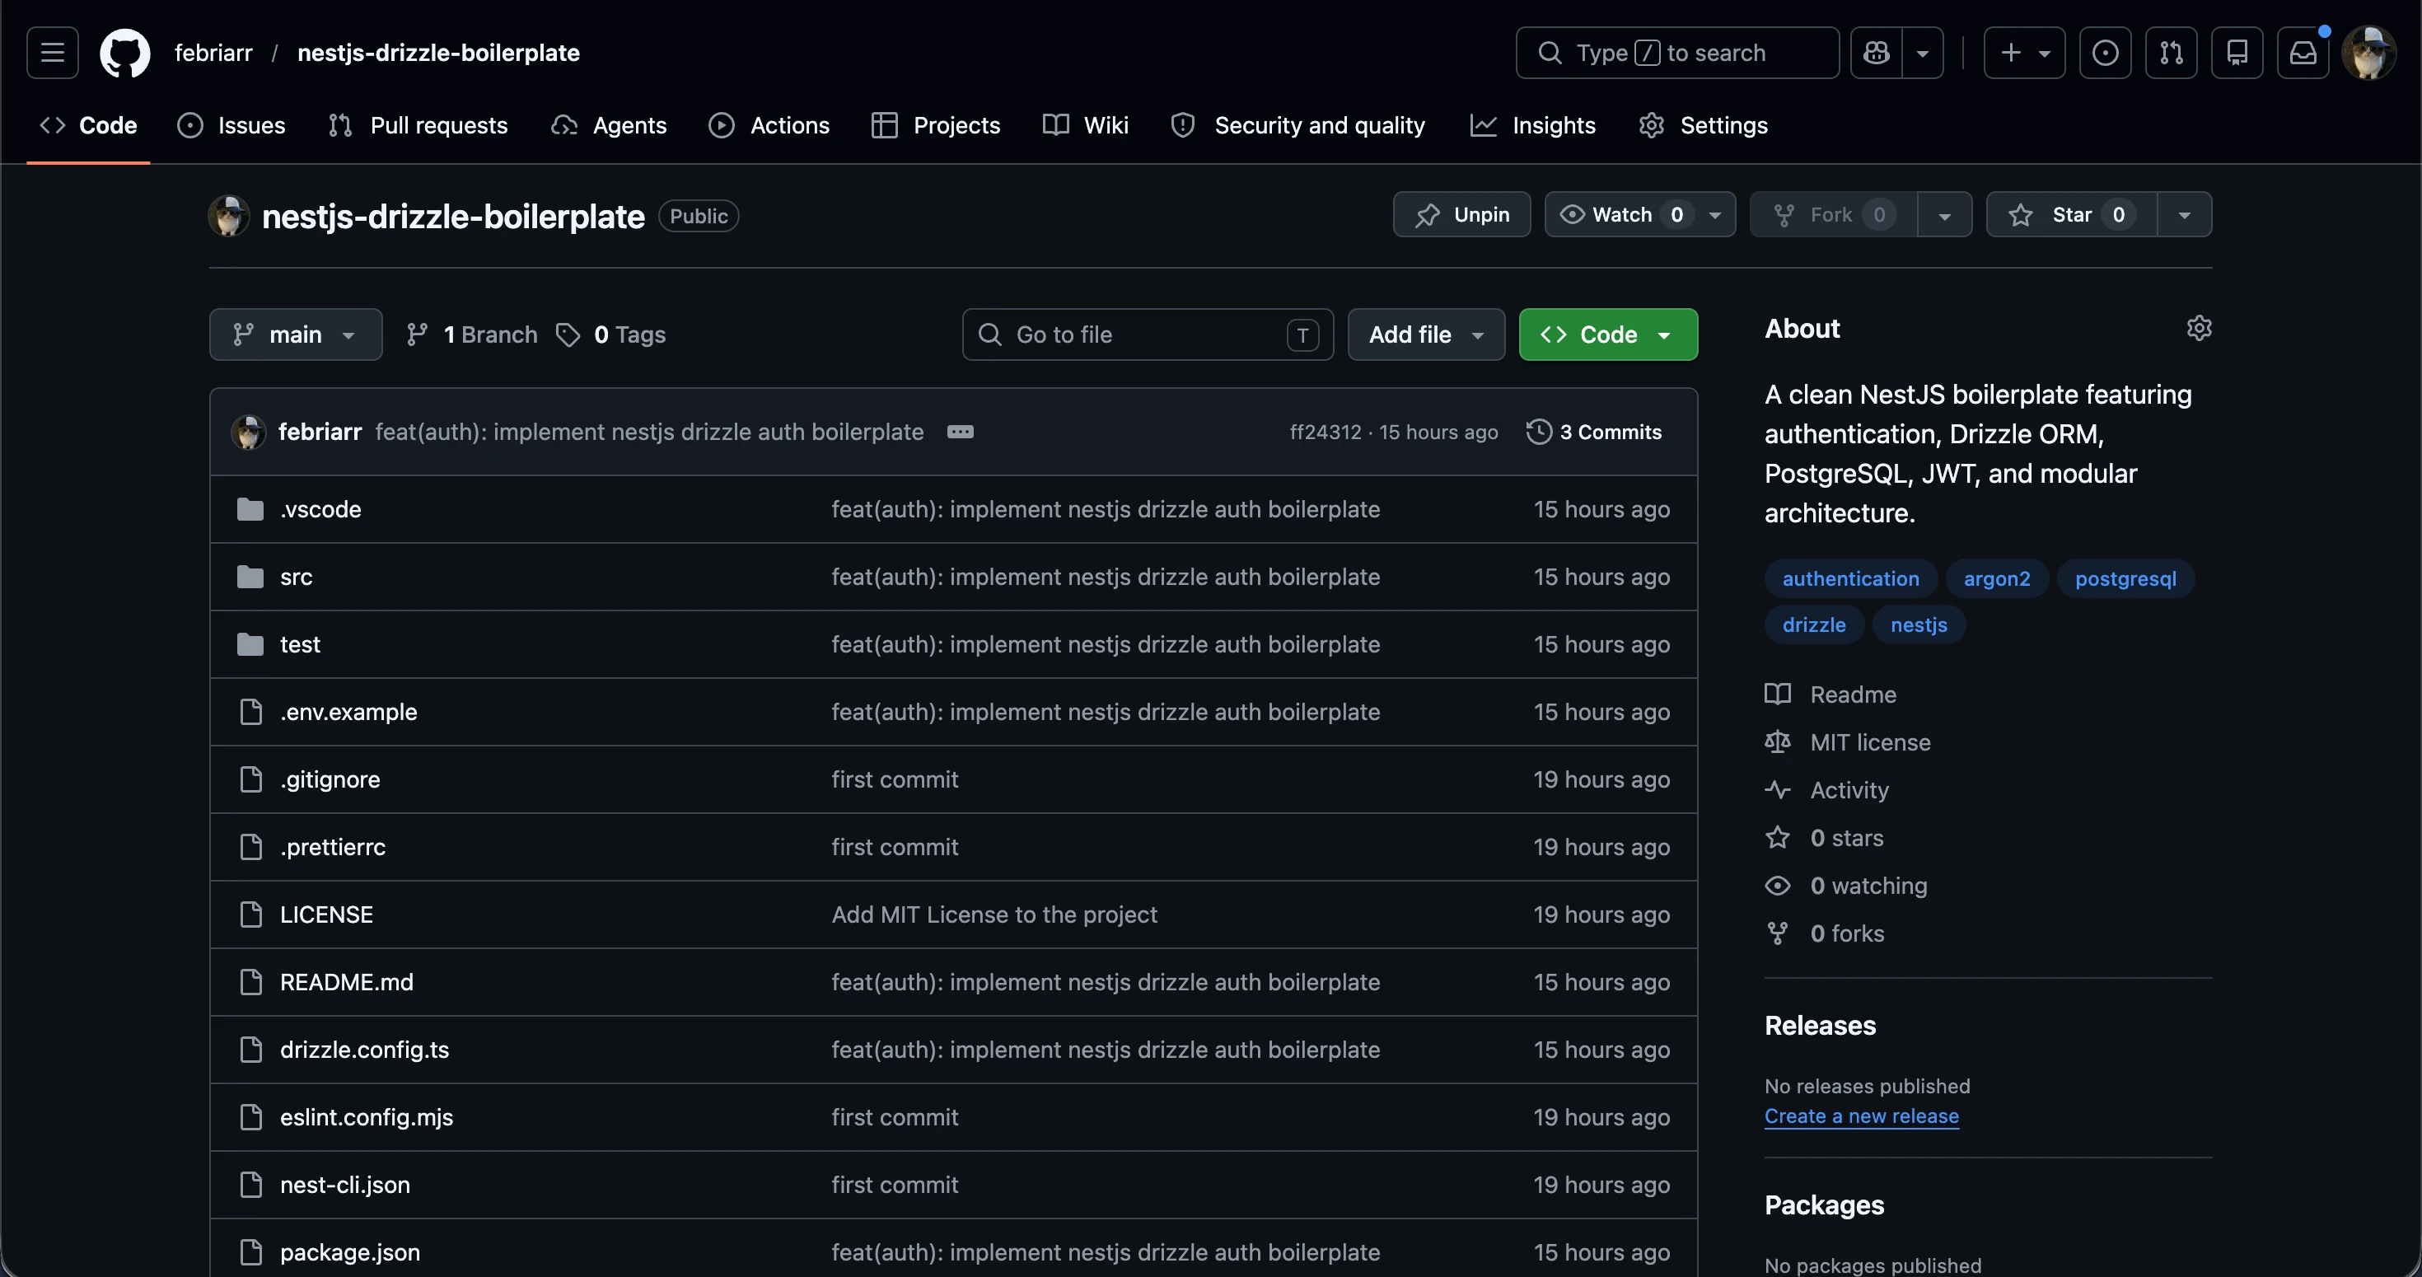Click the package.json file icon
The width and height of the screenshot is (2422, 1277).
click(251, 1251)
